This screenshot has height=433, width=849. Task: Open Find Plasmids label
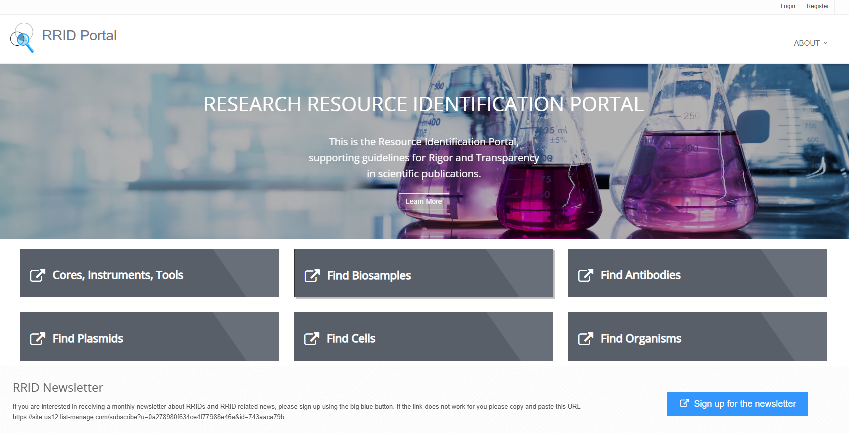click(88, 339)
